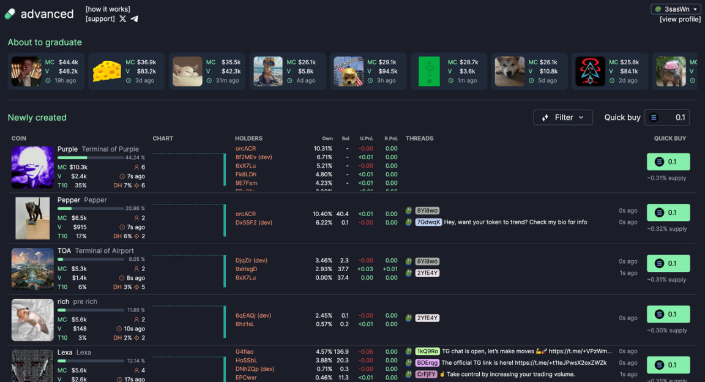Click the Solana icon in the Quick buy field
This screenshot has width=705, height=382.
tap(654, 118)
